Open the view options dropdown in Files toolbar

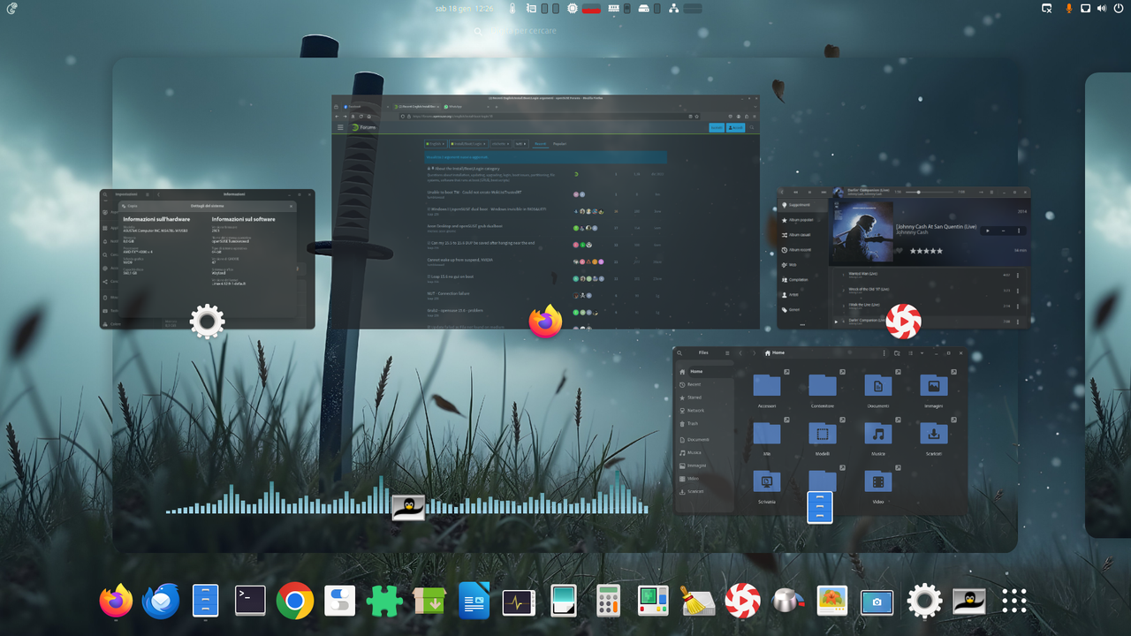click(922, 353)
